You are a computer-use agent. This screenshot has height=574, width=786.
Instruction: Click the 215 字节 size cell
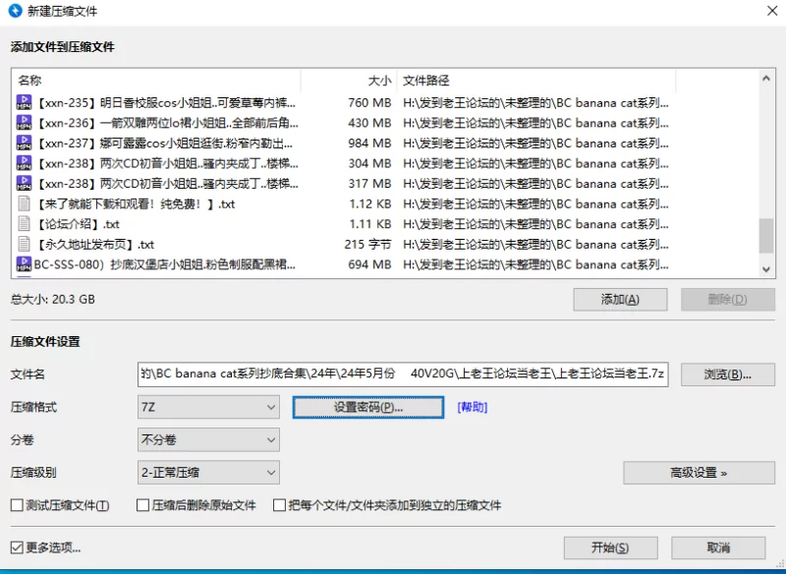point(367,244)
